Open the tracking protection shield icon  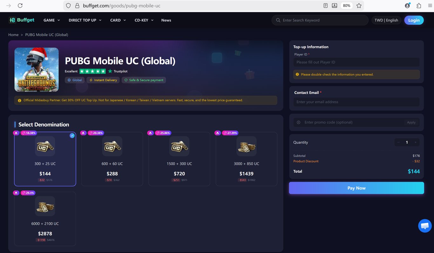click(68, 6)
